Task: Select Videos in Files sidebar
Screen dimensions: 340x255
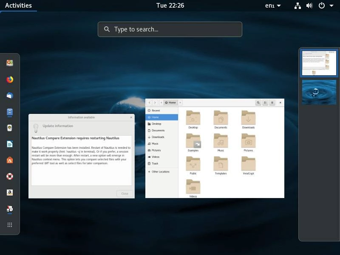Action: pyautogui.click(x=162, y=157)
